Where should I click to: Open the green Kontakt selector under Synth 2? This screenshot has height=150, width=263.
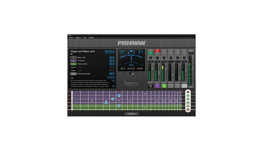[164, 86]
